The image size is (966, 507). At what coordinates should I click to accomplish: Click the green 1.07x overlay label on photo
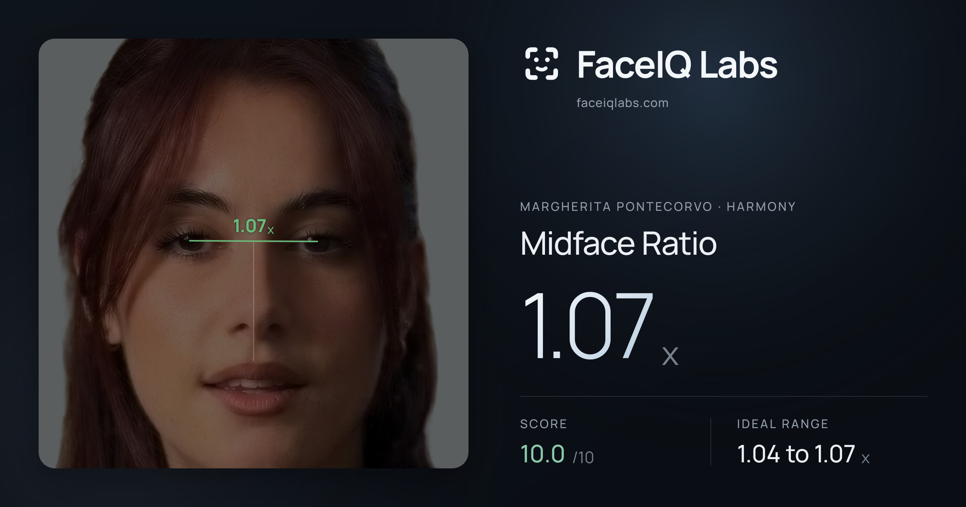click(254, 226)
